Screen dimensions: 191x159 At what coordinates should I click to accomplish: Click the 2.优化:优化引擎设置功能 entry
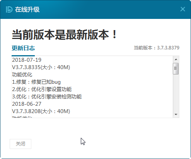[42, 89]
